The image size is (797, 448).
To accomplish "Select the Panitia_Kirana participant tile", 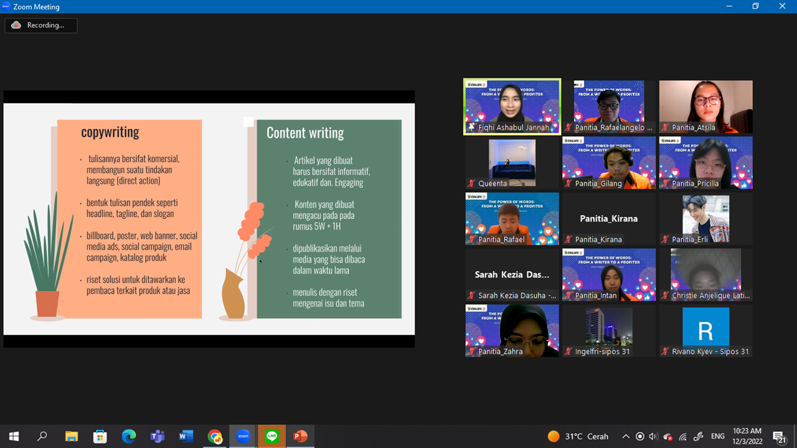I will (x=608, y=219).
